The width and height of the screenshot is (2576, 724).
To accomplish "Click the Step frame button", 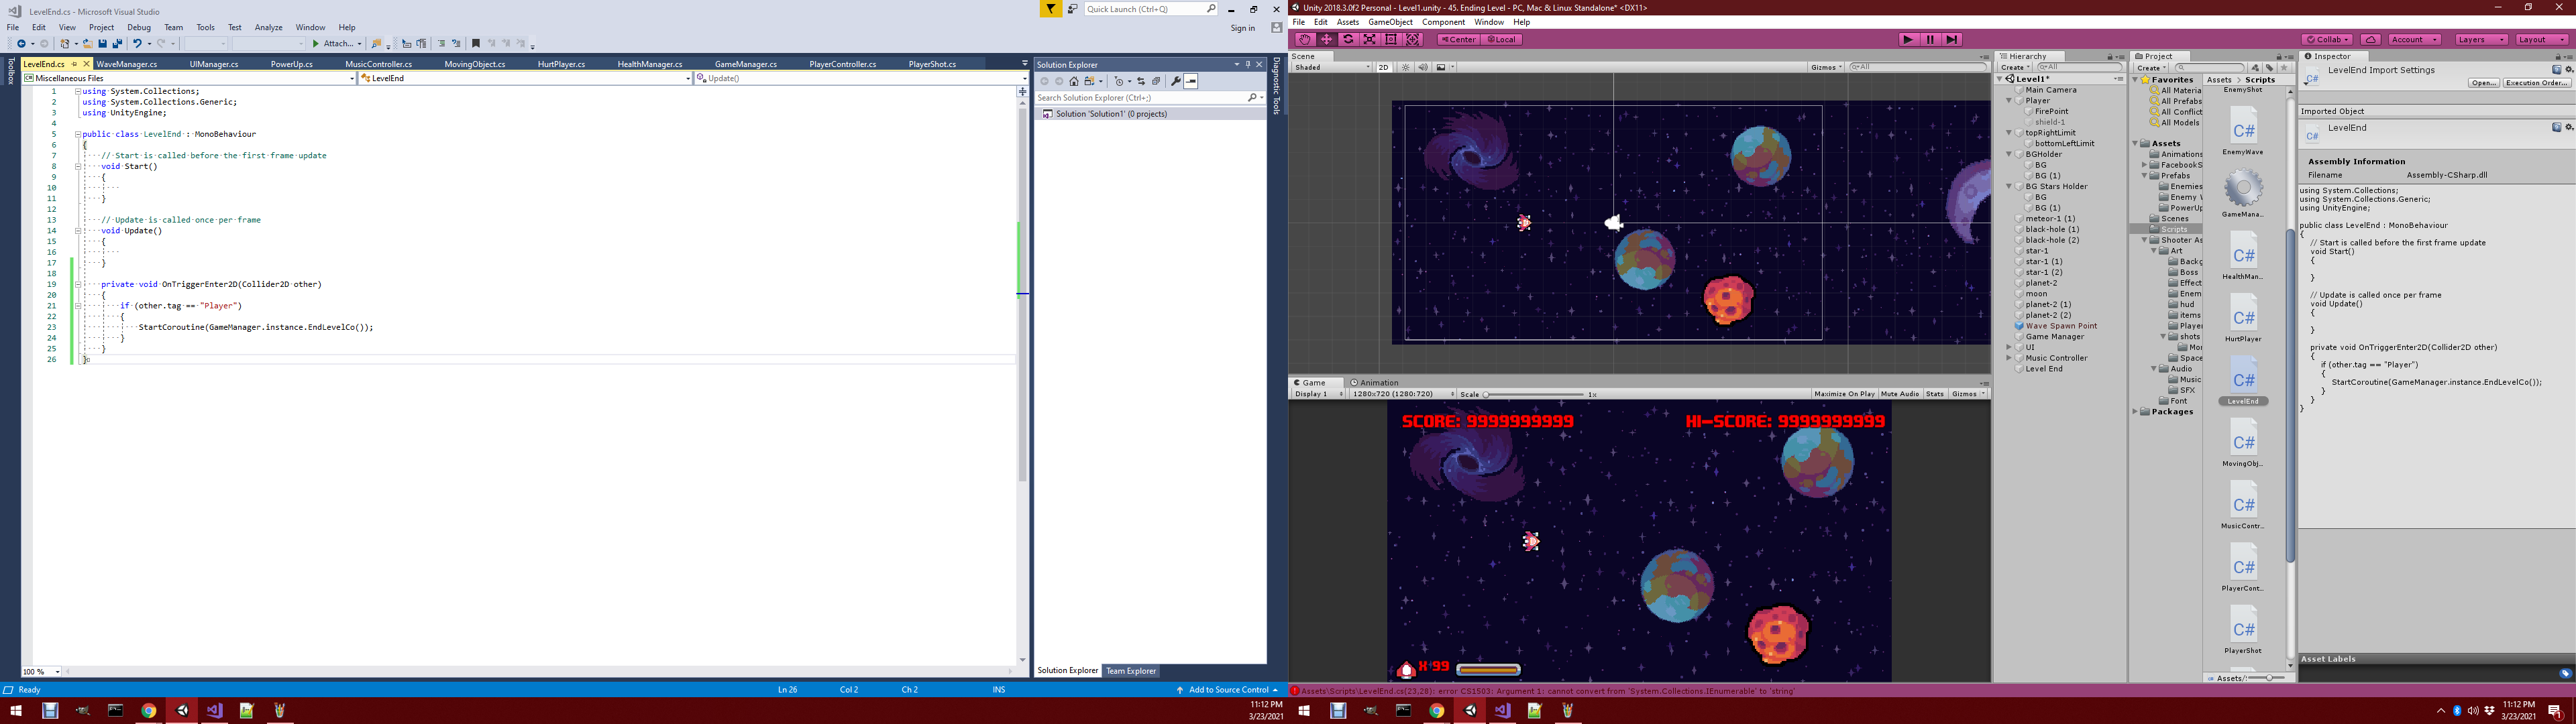I will pos(1952,40).
